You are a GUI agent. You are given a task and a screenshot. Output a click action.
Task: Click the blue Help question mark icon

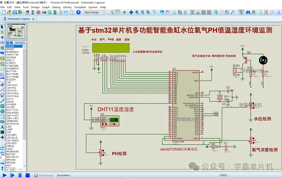pyautogui.click(x=78, y=12)
